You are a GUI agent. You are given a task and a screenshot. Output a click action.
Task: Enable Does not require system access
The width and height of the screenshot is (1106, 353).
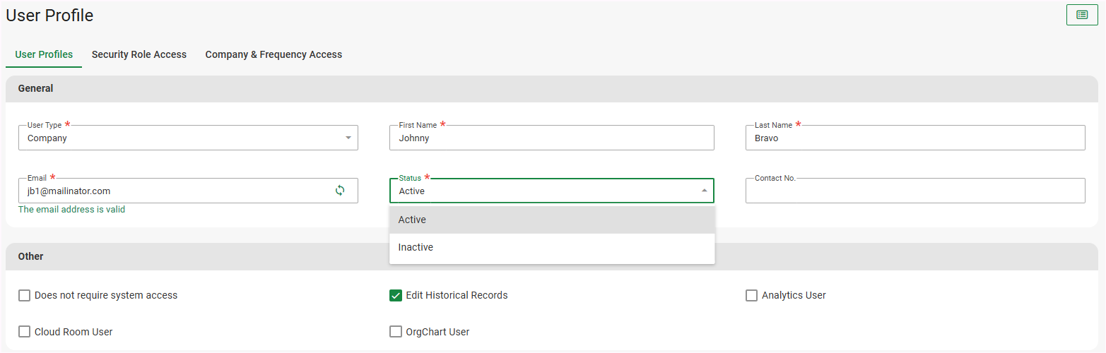coord(25,295)
